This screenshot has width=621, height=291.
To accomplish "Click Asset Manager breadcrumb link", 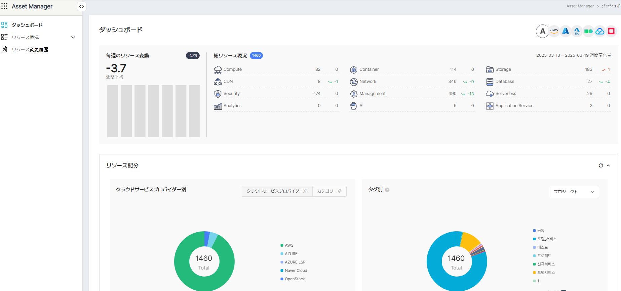I will (x=580, y=6).
